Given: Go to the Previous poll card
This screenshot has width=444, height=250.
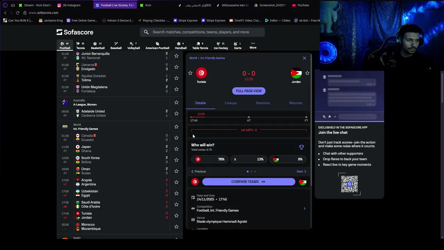Looking at the screenshot, I should (x=198, y=172).
